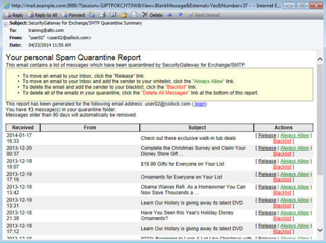Click received date 2014-01-17 16:33
The image size is (326, 243).
tap(19, 138)
